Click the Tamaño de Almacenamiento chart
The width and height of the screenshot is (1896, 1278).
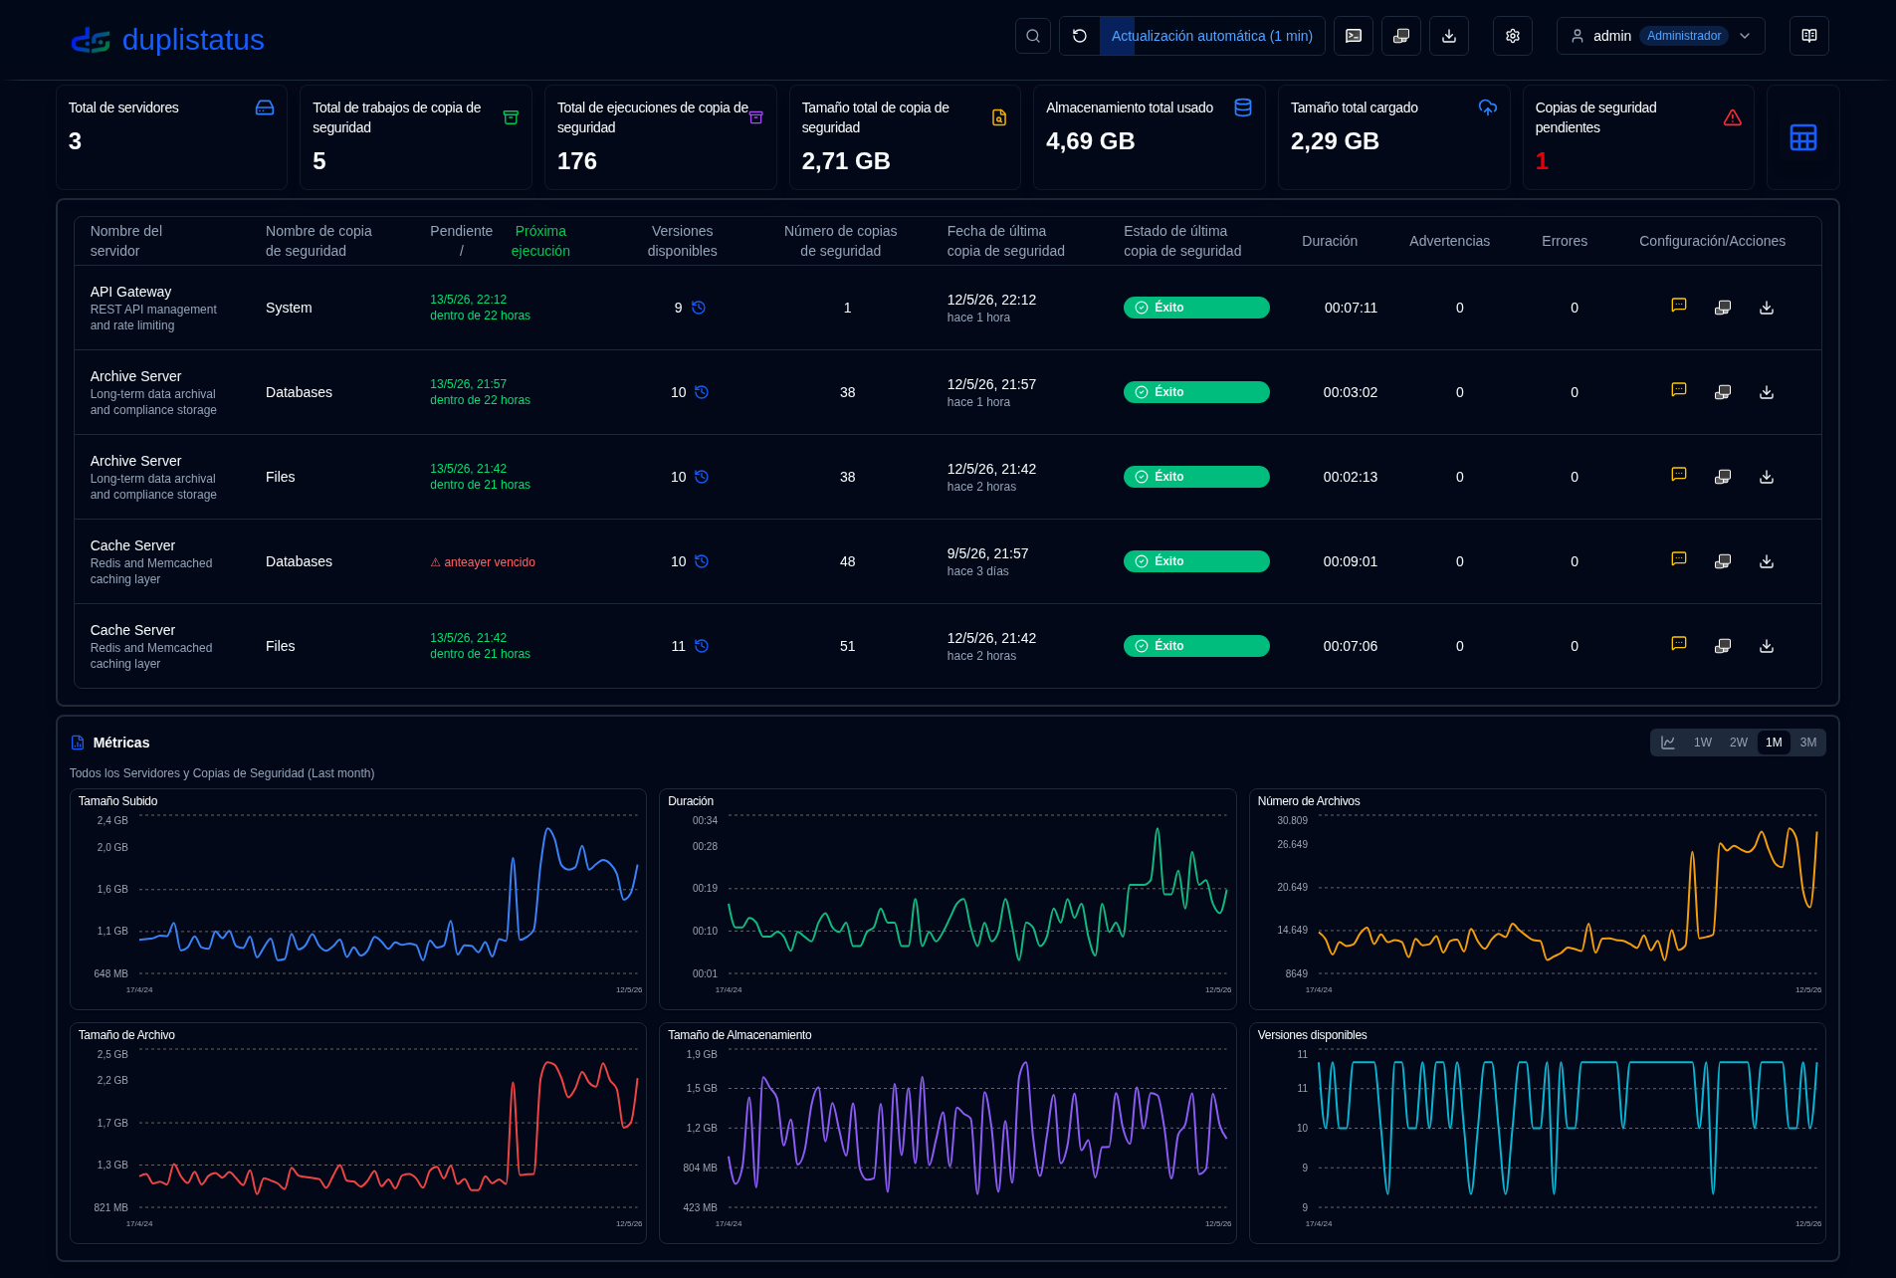(x=948, y=1133)
